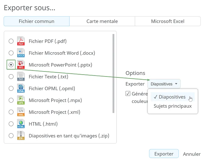Switch to the Carte mentale tab

pyautogui.click(x=102, y=21)
